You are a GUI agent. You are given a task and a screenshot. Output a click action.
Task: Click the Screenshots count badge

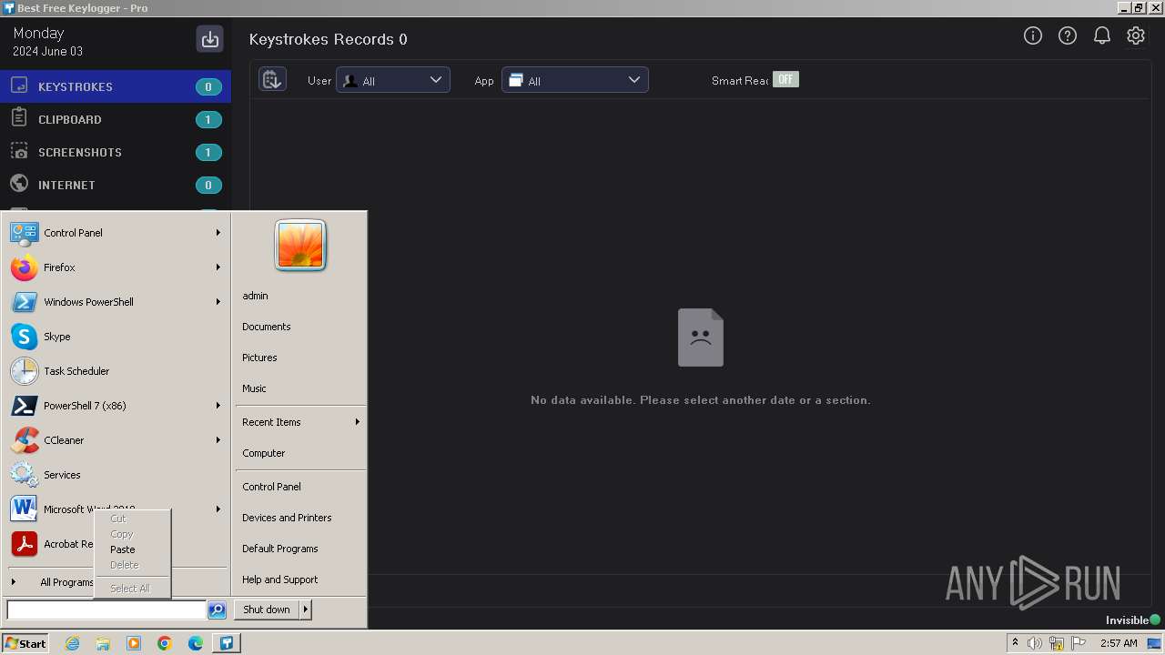(x=208, y=153)
